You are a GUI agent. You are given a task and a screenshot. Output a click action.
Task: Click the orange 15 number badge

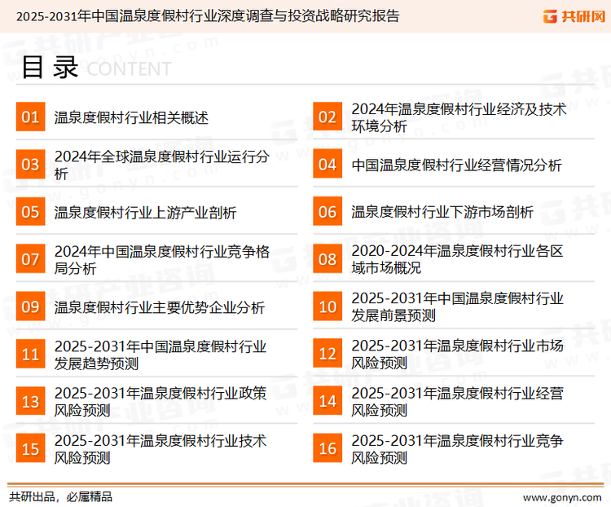(30, 448)
